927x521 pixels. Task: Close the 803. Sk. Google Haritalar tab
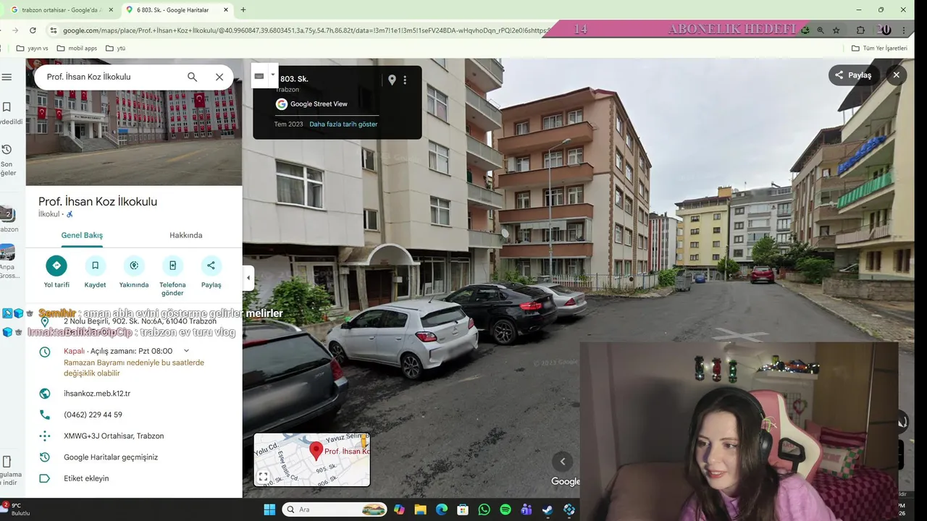click(226, 10)
